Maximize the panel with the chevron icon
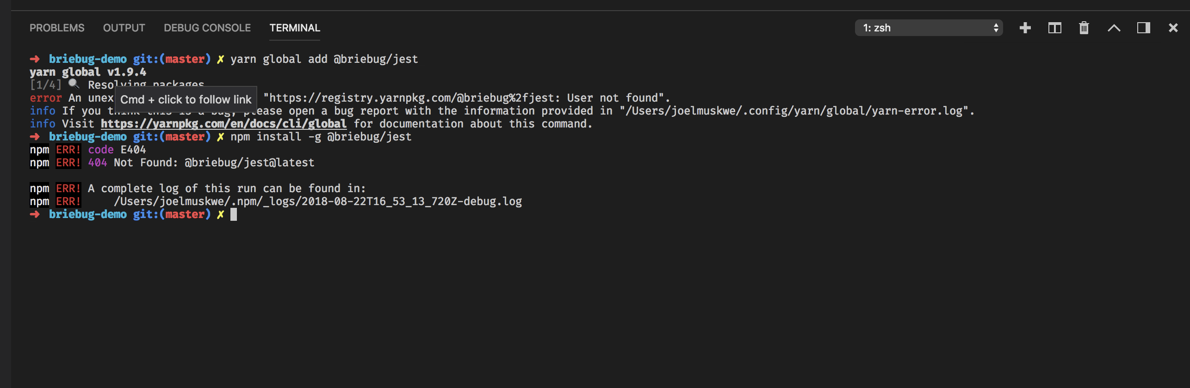Viewport: 1190px width, 388px height. tap(1115, 28)
